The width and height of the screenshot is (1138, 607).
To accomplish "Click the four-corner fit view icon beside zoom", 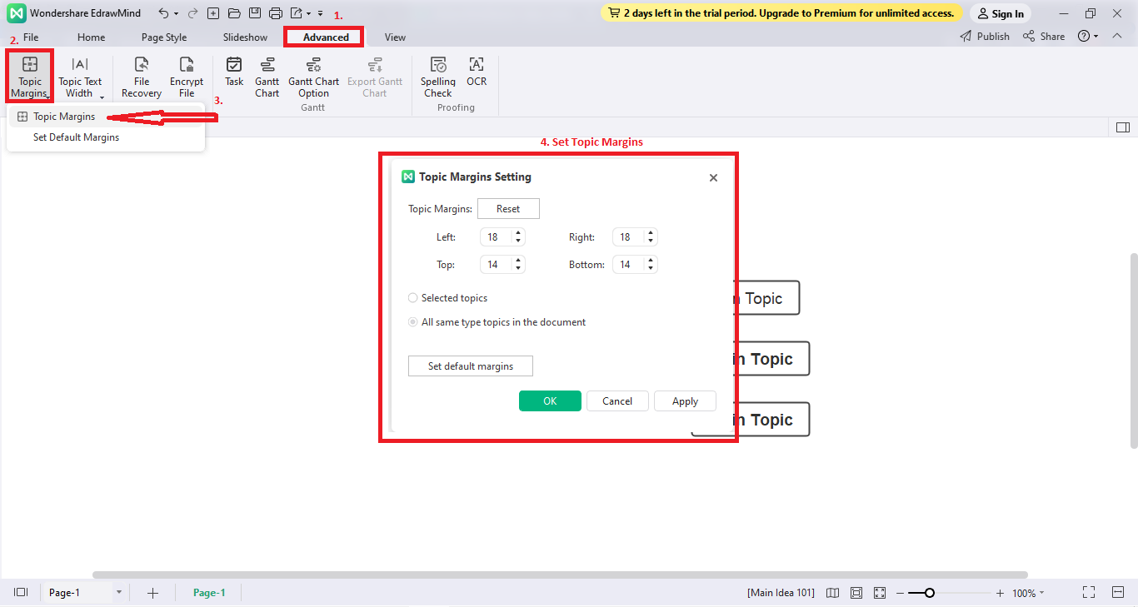I will pyautogui.click(x=881, y=593).
